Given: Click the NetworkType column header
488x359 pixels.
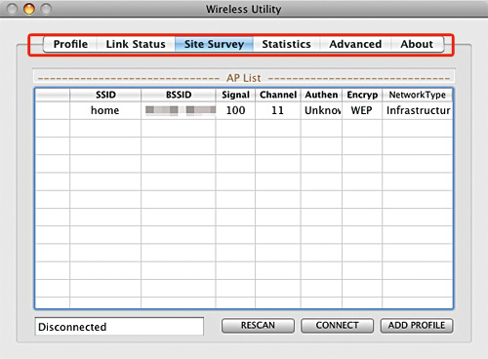Looking at the screenshot, I should pyautogui.click(x=418, y=95).
